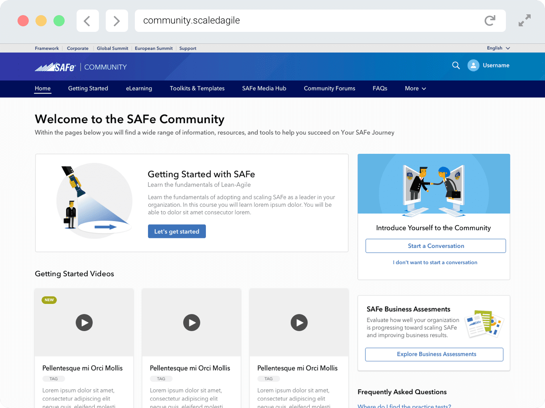
Task: Click the Username label
Action: click(496, 65)
